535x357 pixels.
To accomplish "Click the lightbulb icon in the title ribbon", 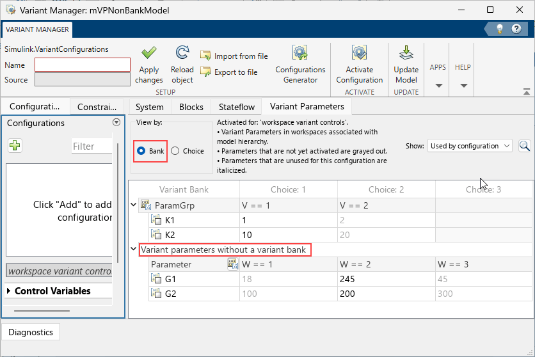I will (x=500, y=29).
